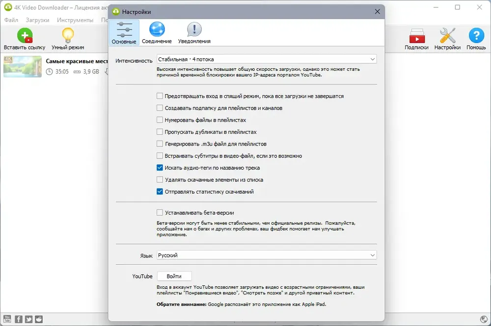Select the Самые красивые мест video title

click(77, 61)
